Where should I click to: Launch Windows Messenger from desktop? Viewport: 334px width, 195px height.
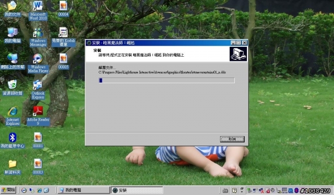(x=38, y=37)
